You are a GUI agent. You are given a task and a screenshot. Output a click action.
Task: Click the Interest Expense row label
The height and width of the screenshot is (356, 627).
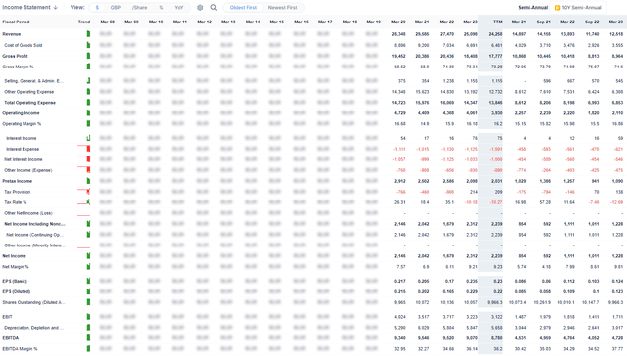pyautogui.click(x=23, y=149)
